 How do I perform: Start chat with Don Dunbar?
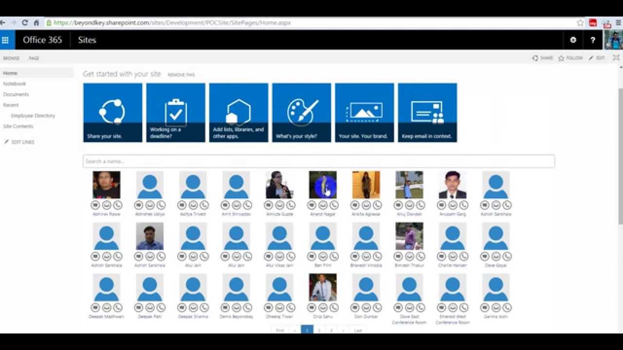[355, 307]
